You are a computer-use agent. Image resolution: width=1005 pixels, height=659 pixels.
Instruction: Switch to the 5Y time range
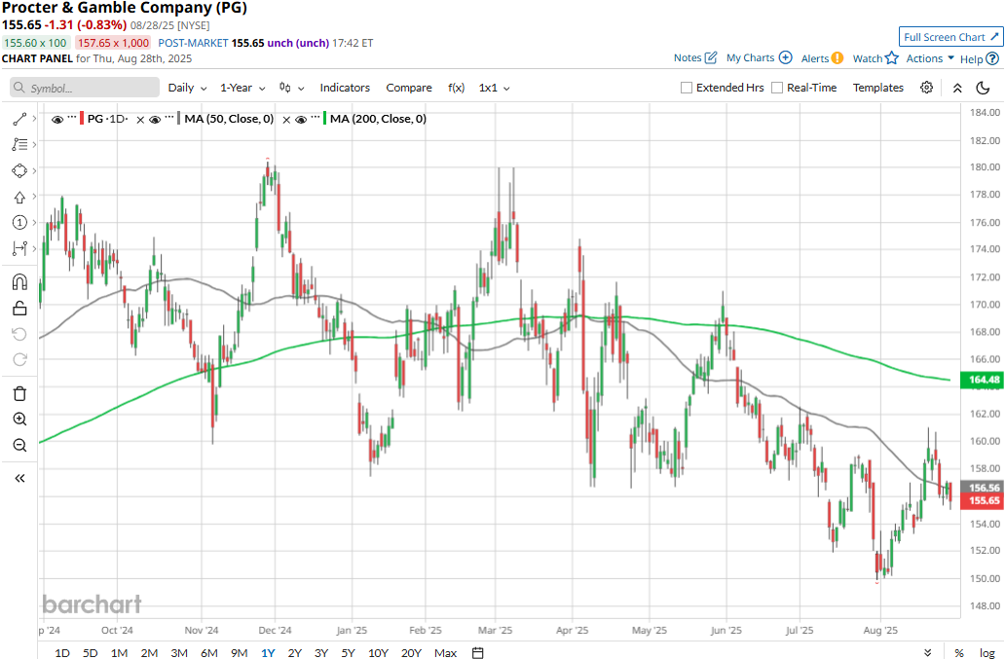pos(348,652)
